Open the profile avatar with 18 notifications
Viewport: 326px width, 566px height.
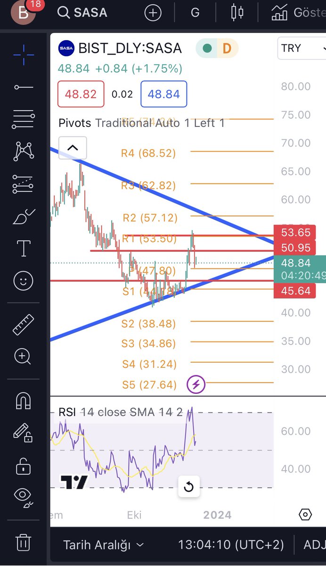pyautogui.click(x=24, y=13)
